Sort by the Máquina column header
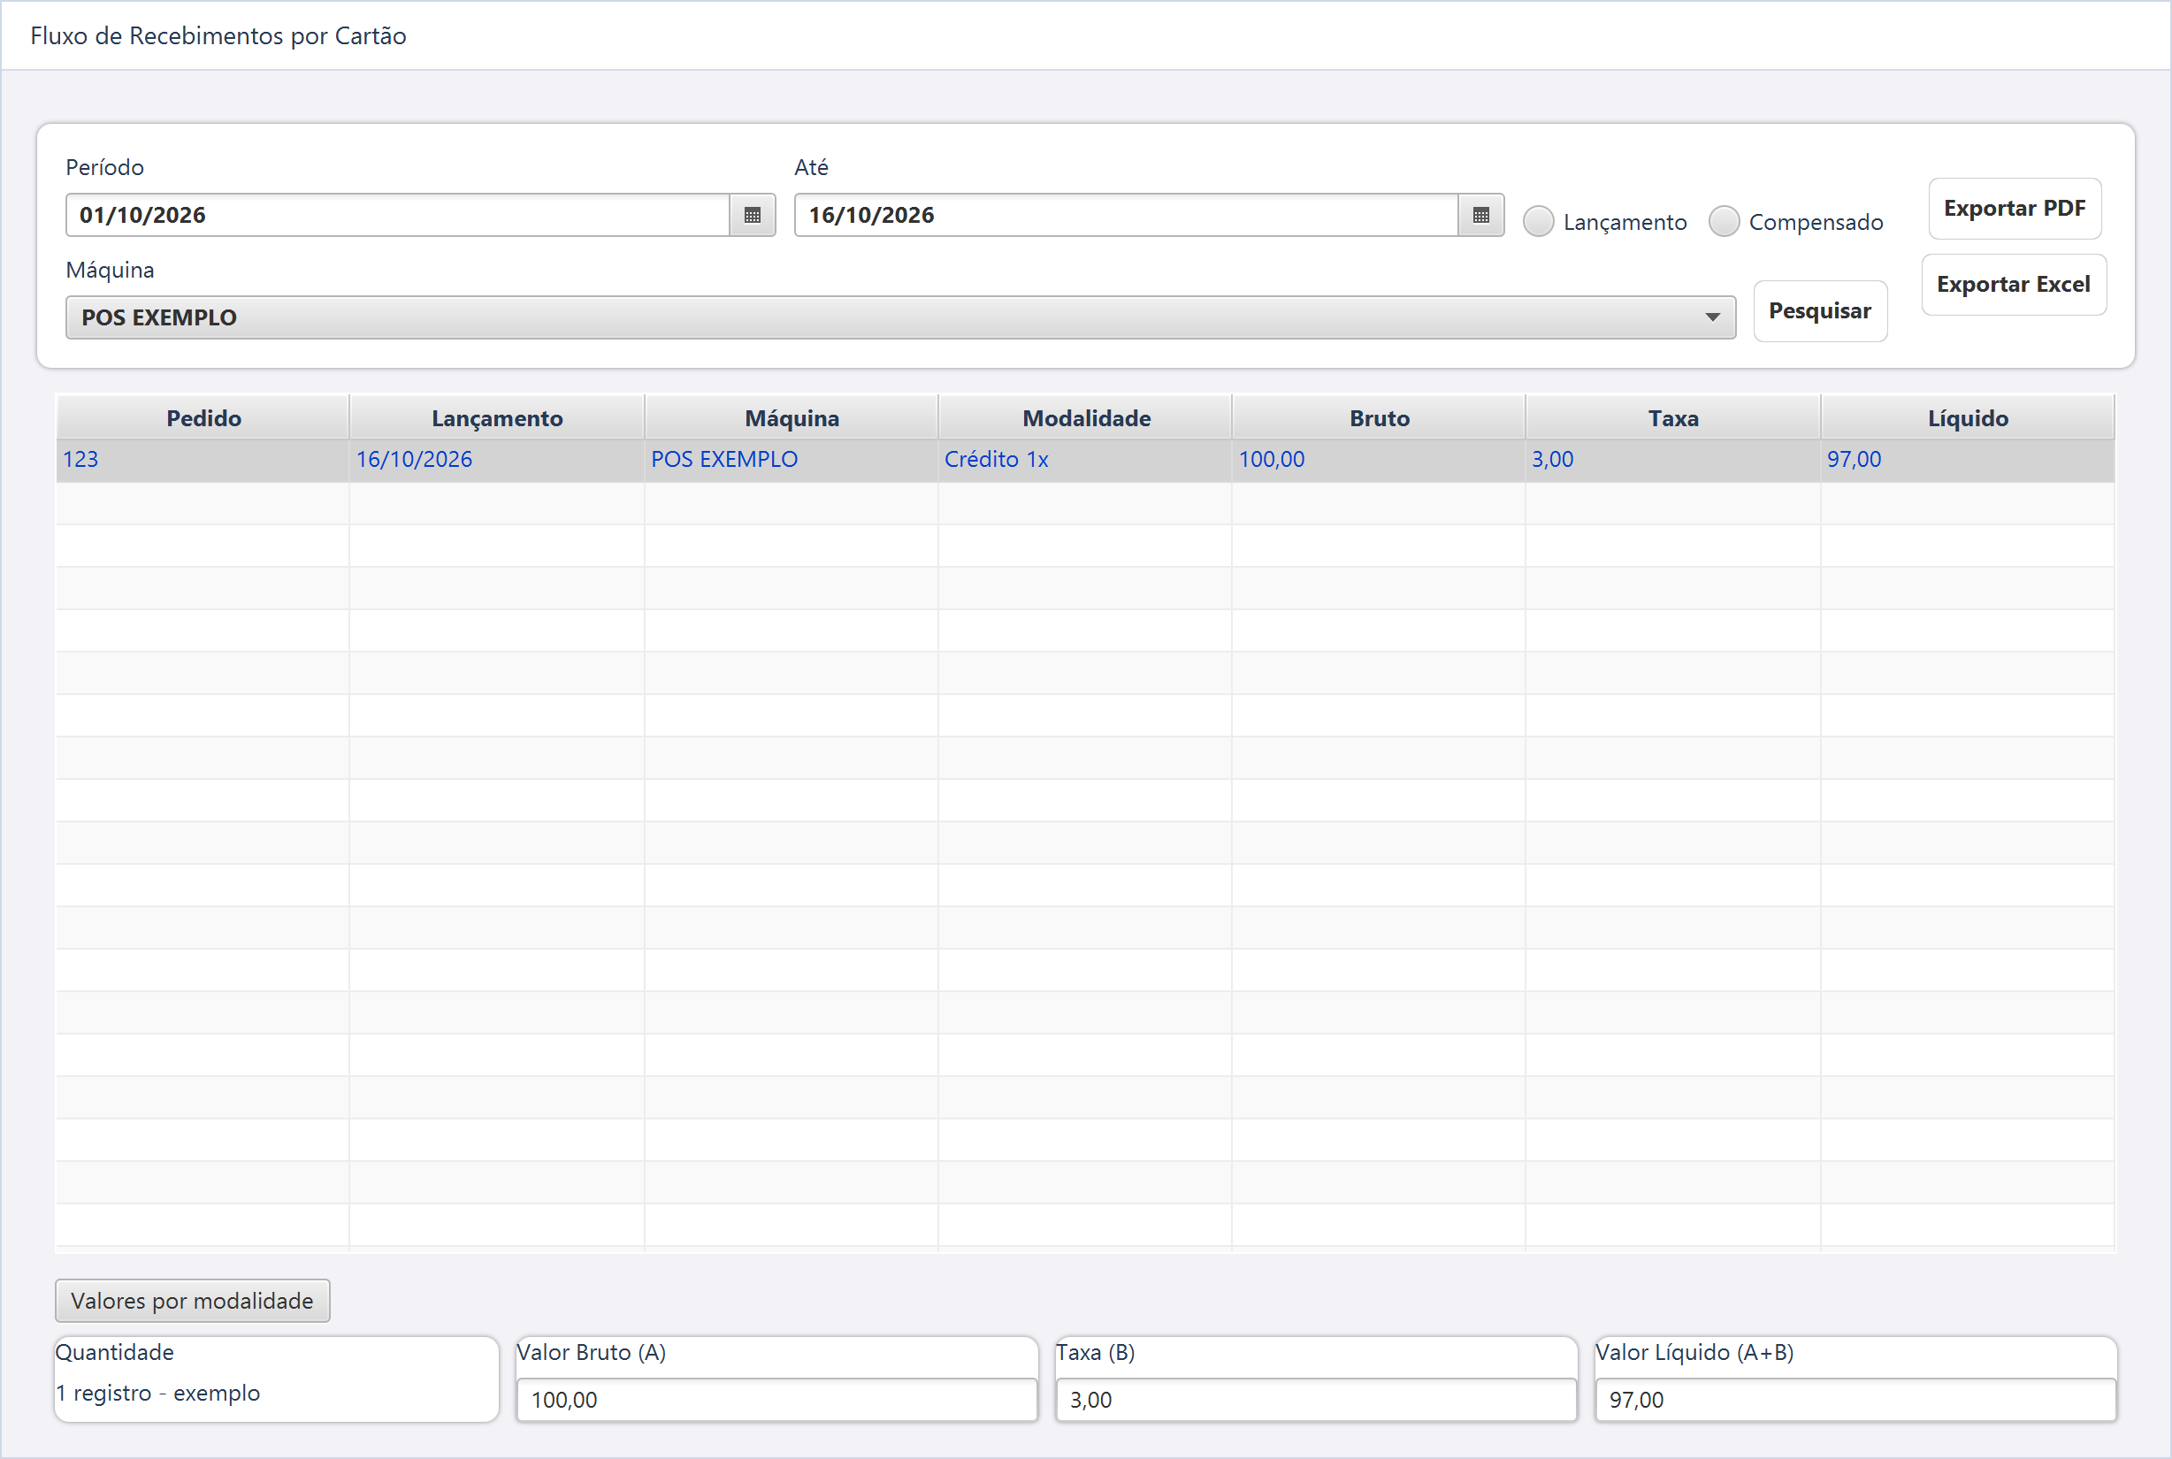The width and height of the screenshot is (2172, 1459). [x=791, y=417]
